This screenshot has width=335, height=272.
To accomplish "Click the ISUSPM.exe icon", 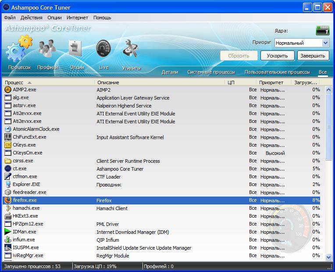I will tap(8, 247).
